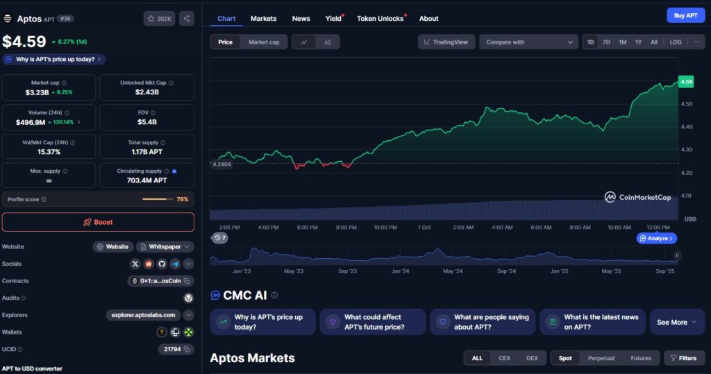
Task: Filter markets by CEX
Action: [x=504, y=358]
